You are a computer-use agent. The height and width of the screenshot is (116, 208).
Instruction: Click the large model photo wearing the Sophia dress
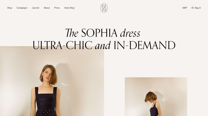52,81
